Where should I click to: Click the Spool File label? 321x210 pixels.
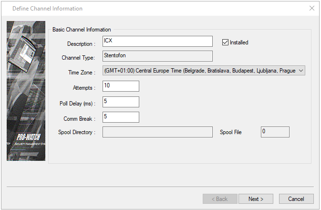pyautogui.click(x=230, y=132)
